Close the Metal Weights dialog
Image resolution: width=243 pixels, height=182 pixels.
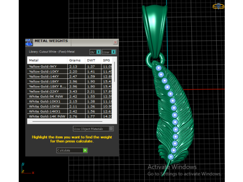pyautogui.click(x=115, y=42)
